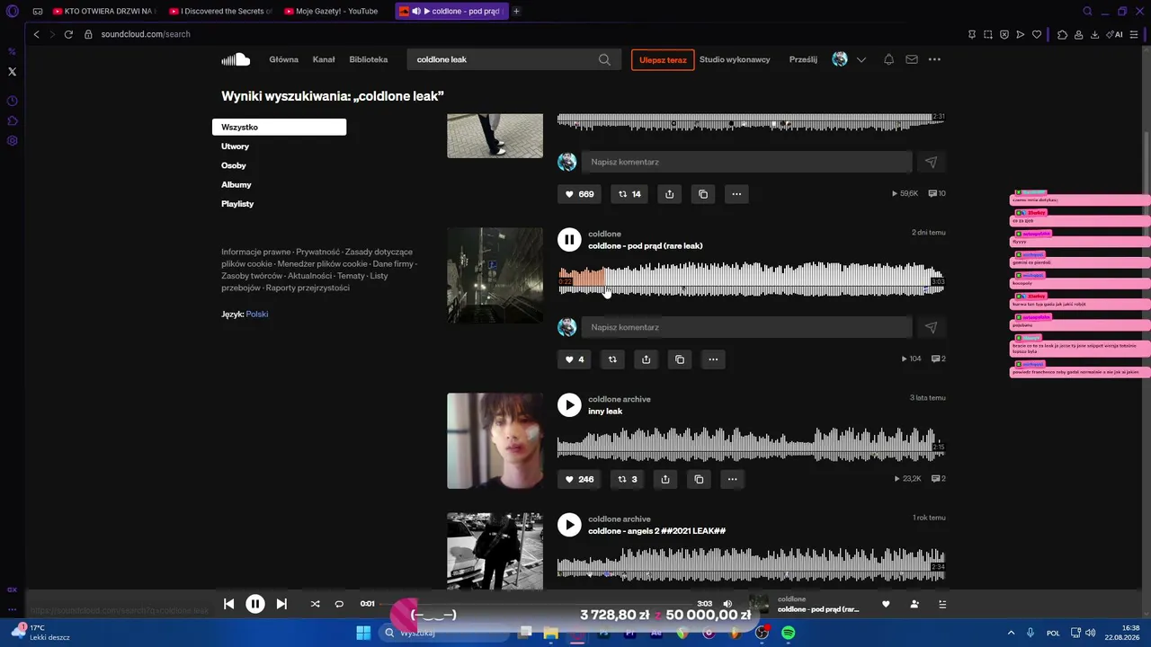Reload the page in browser toolbar
This screenshot has height=647, width=1151.
[68, 34]
